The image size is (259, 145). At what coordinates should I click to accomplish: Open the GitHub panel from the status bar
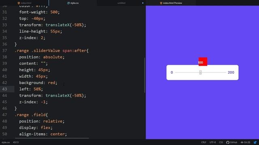[x=232, y=142]
